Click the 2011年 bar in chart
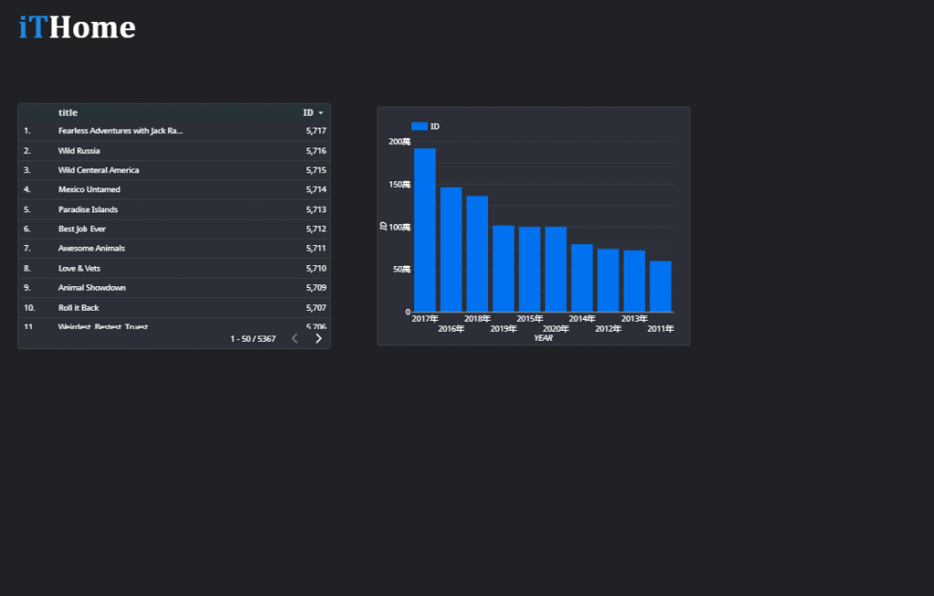Image resolution: width=934 pixels, height=596 pixels. pyautogui.click(x=660, y=286)
